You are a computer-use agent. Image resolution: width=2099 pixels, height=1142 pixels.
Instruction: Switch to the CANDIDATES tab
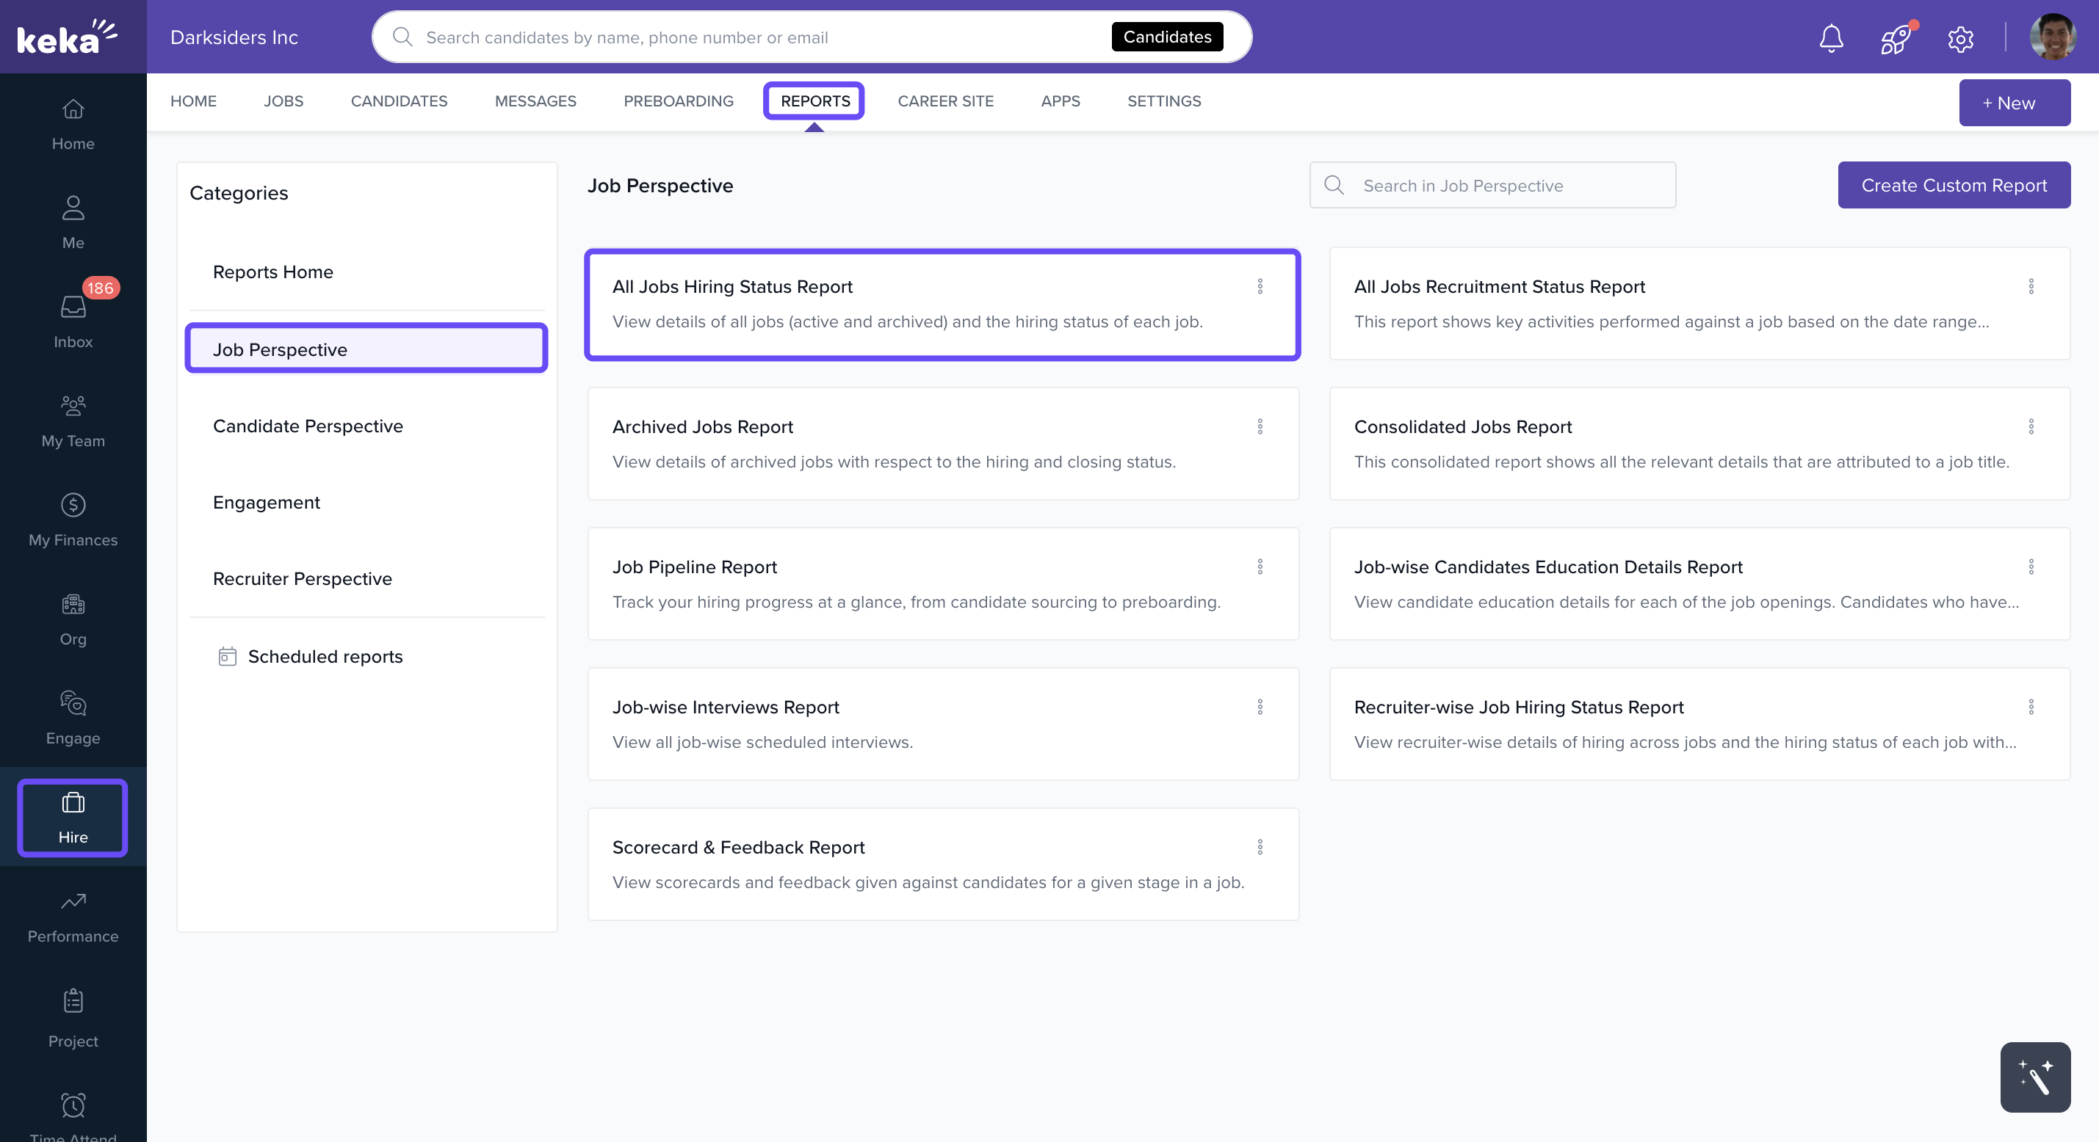point(399,101)
